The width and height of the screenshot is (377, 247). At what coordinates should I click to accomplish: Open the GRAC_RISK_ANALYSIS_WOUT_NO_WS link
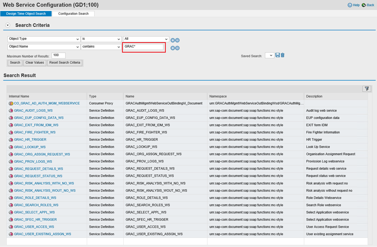(x=45, y=191)
